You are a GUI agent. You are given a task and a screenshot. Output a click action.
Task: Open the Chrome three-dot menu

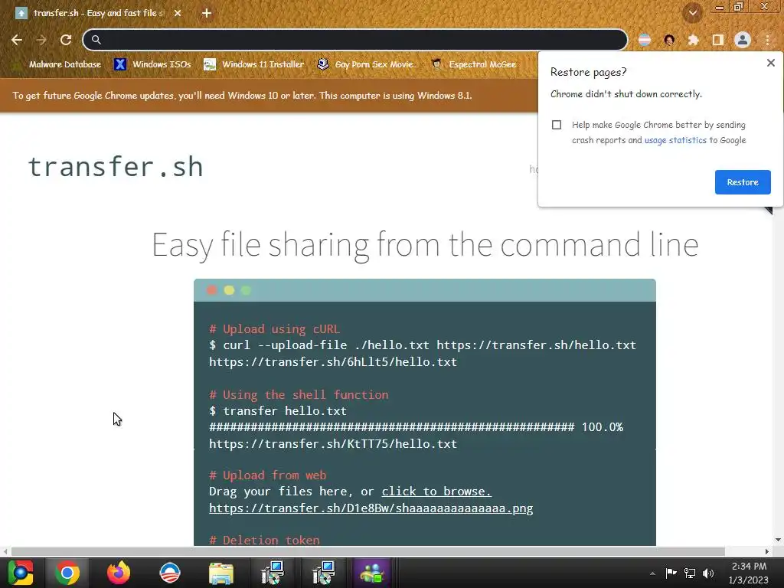(x=767, y=40)
